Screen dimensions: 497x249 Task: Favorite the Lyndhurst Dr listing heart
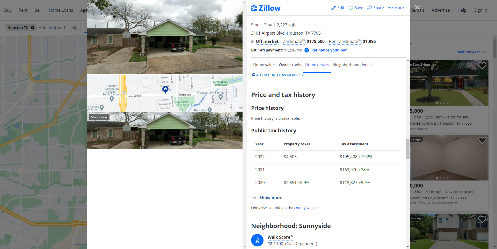pyautogui.click(x=482, y=140)
